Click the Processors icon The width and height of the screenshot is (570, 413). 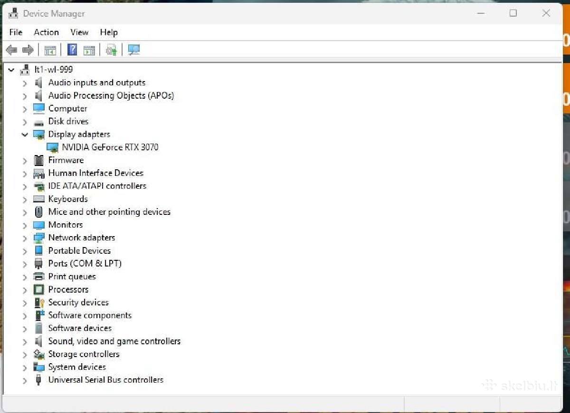point(38,290)
